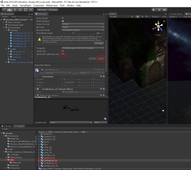Click the Apply button in Inspector

101,59
